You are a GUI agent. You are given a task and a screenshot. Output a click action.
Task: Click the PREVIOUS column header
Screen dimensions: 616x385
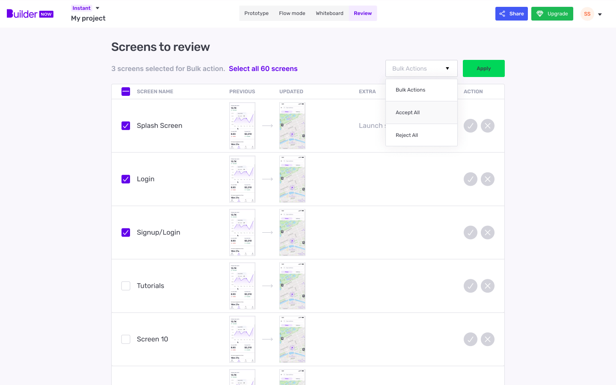coord(242,92)
